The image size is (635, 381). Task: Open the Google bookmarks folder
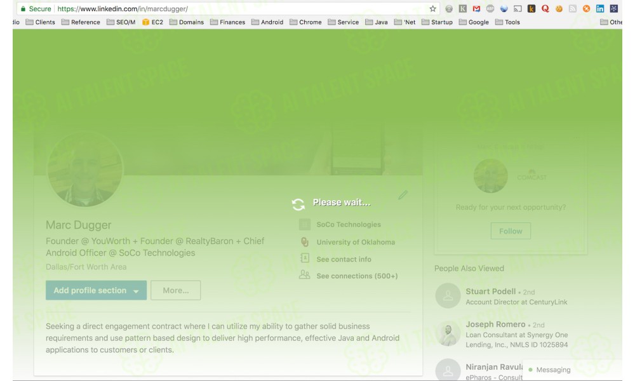click(x=474, y=22)
